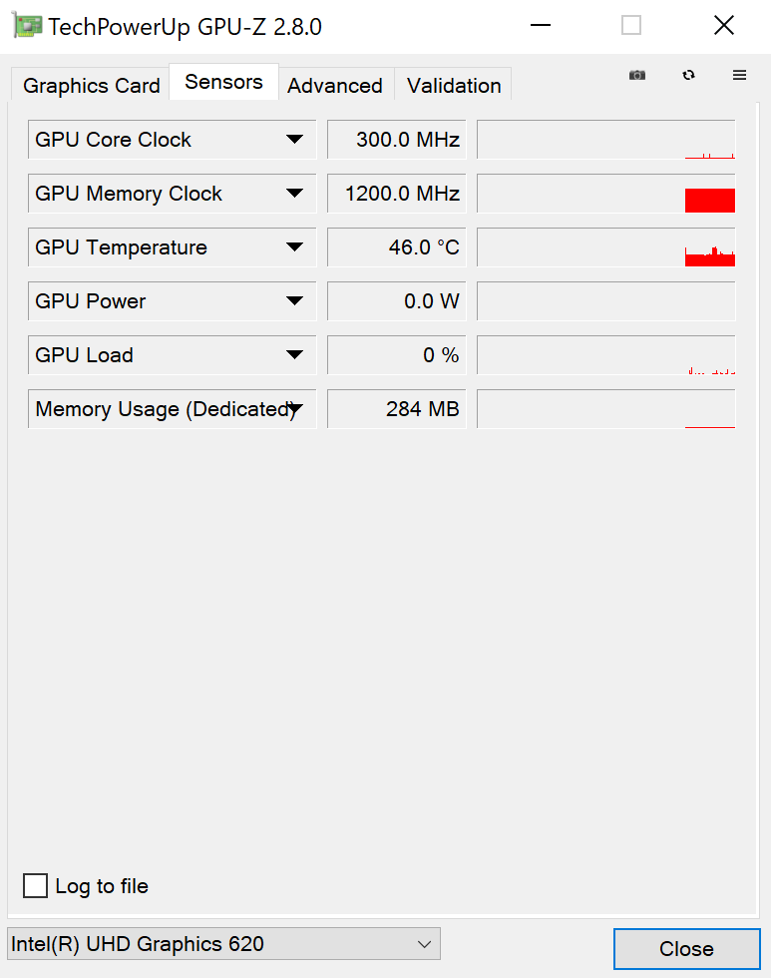Click the refresh sensors icon
This screenshot has height=978, width=771.
coord(688,75)
